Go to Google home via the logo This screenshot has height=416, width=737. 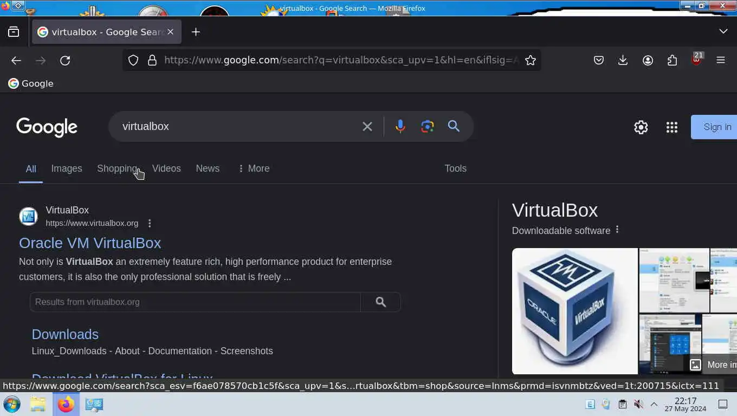pyautogui.click(x=47, y=127)
